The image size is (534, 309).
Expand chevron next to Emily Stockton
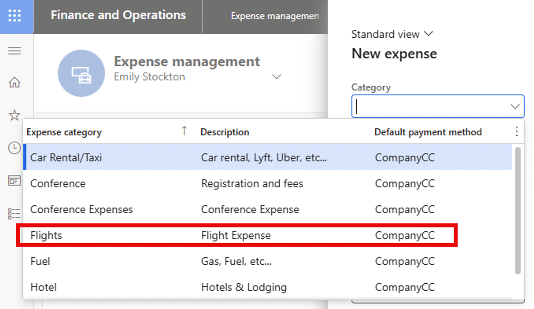[x=276, y=77]
